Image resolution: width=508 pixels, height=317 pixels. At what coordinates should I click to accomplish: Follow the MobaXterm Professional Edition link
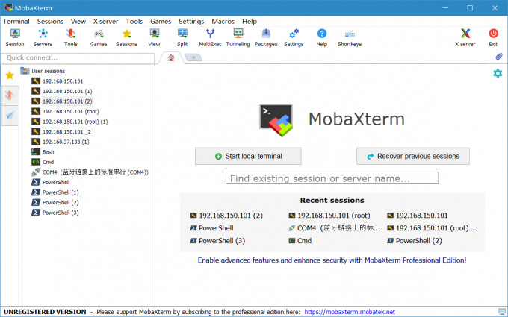pos(332,260)
